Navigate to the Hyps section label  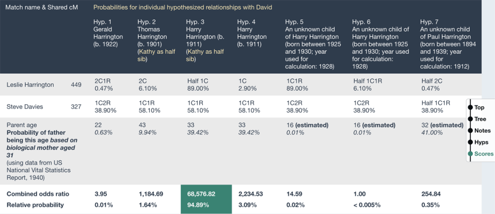tap(481, 142)
